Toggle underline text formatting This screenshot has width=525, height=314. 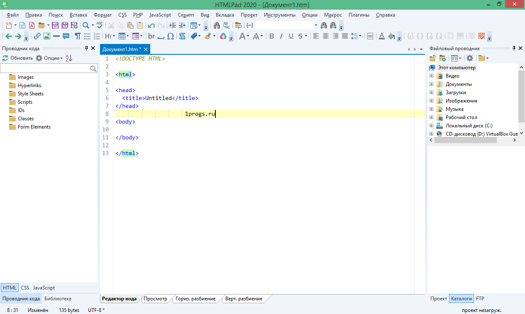coord(291,36)
